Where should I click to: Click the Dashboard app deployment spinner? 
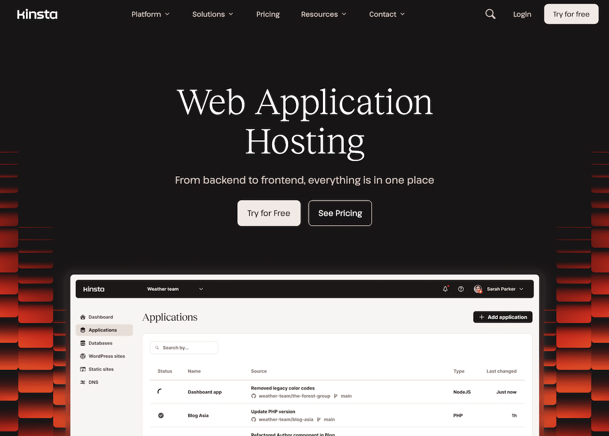[161, 392]
